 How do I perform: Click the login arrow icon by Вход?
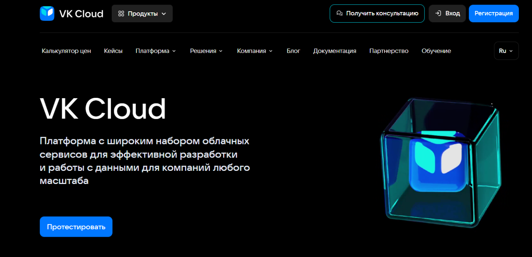tap(438, 13)
